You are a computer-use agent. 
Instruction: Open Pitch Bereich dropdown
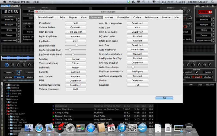(76, 32)
